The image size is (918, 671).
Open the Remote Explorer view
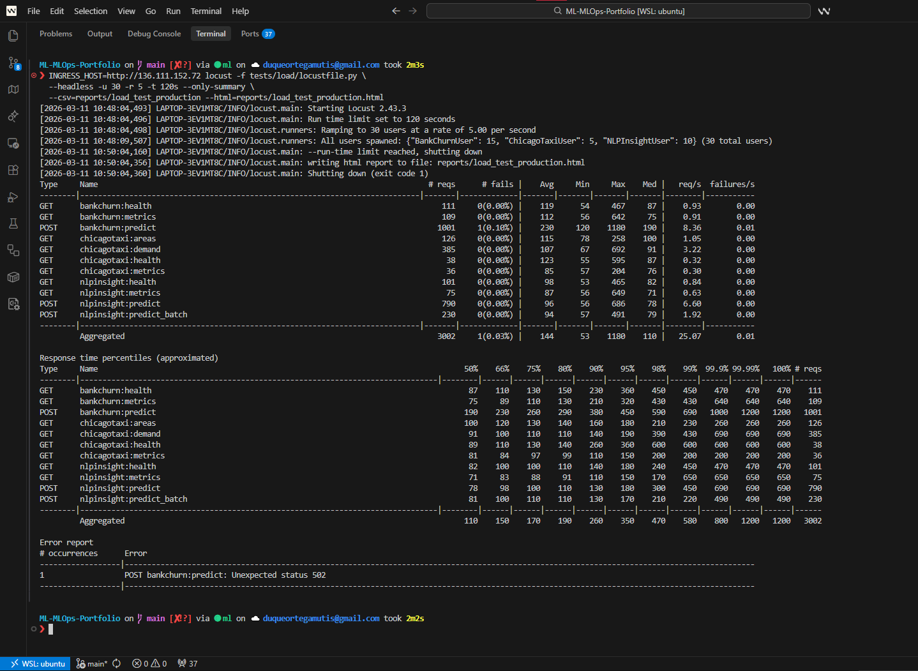pyautogui.click(x=13, y=143)
